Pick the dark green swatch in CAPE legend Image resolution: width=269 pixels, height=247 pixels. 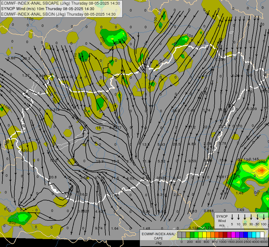point(192,235)
